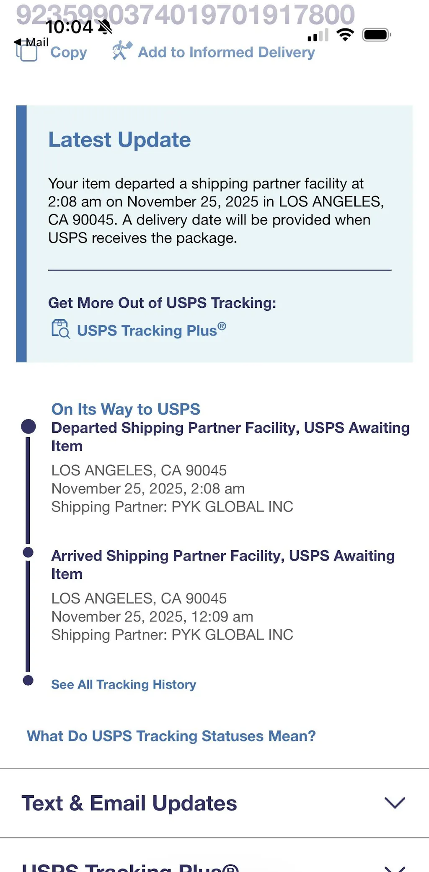
Task: Open Add to Informed Delivery link
Action: pyautogui.click(x=226, y=52)
